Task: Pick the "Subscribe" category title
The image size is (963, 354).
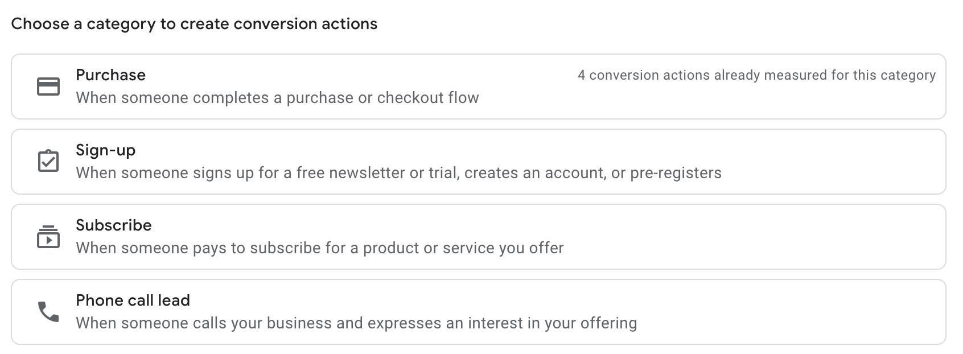Action: 113,225
